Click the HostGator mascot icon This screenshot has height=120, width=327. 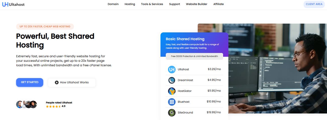(172, 91)
